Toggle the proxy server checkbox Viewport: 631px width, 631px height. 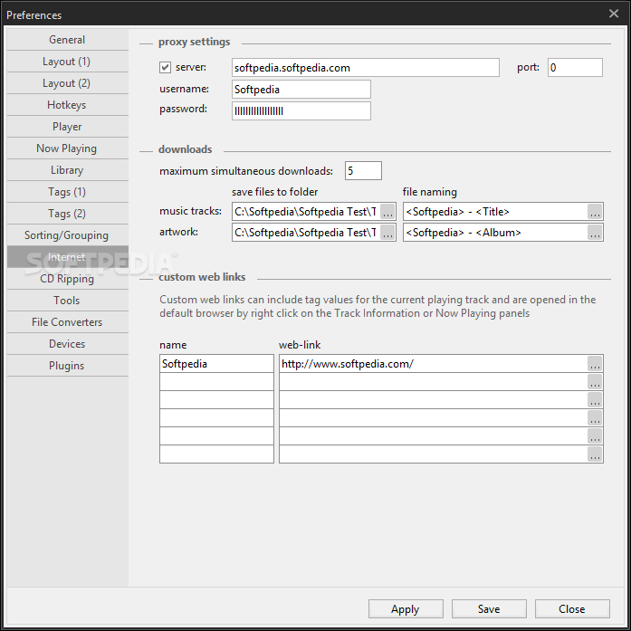point(165,67)
